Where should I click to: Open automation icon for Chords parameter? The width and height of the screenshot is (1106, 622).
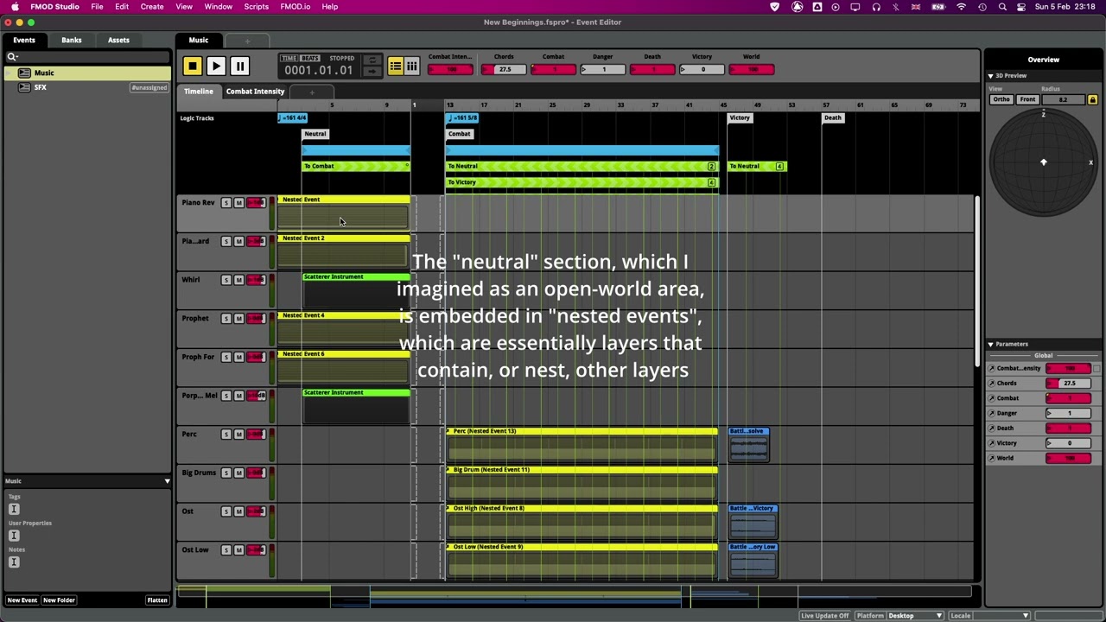[x=992, y=384]
